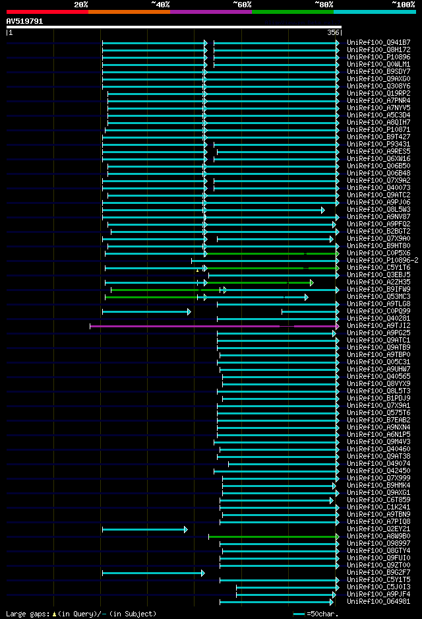Select hit label UniRef100_Q06B50
This screenshot has height=619, width=422.
pos(378,166)
